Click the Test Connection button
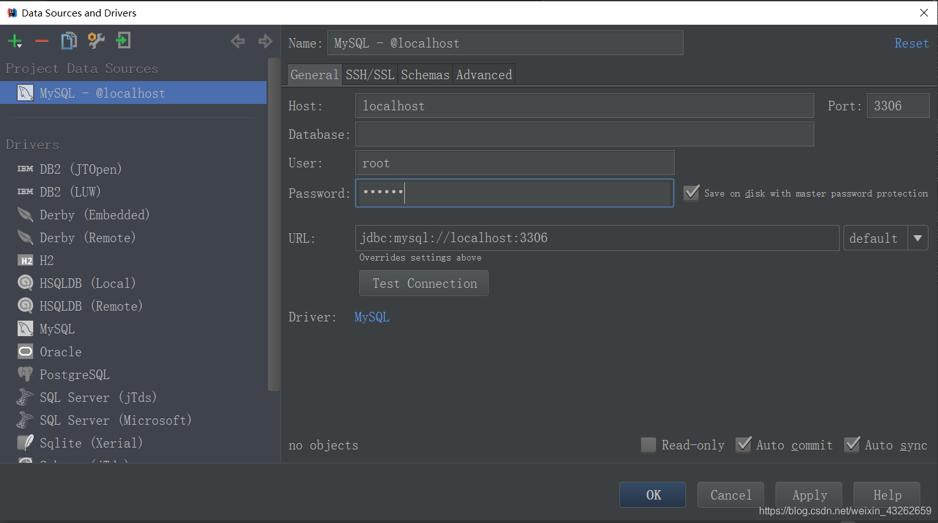The width and height of the screenshot is (938, 523). pyautogui.click(x=424, y=283)
